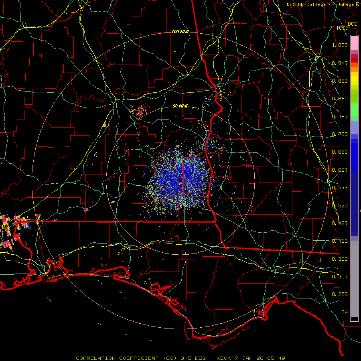Click the 100 NMI range ring label
Image resolution: width=361 pixels, height=361 pixels.
tap(180, 32)
